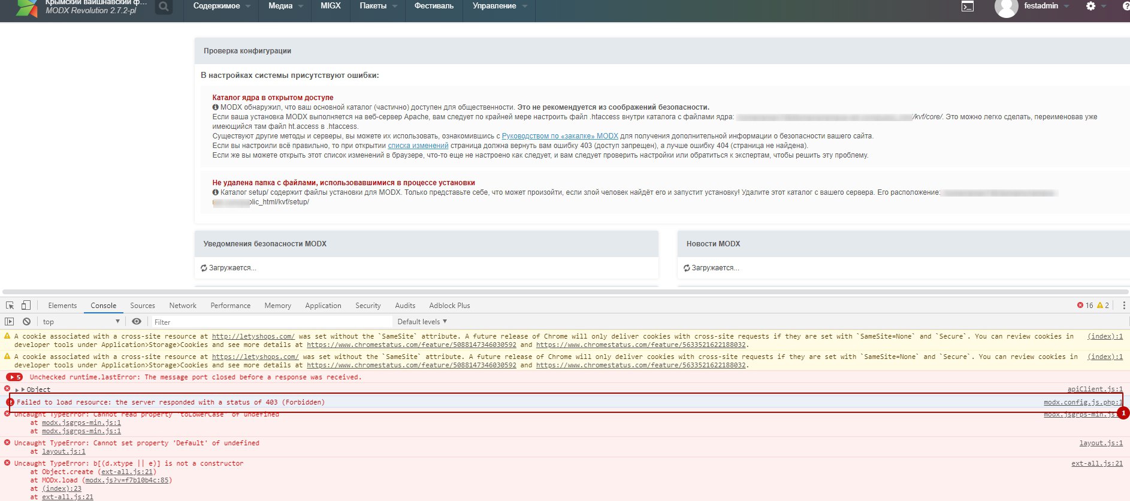Click the festadmin user avatar
This screenshot has width=1130, height=501.
point(1007,7)
